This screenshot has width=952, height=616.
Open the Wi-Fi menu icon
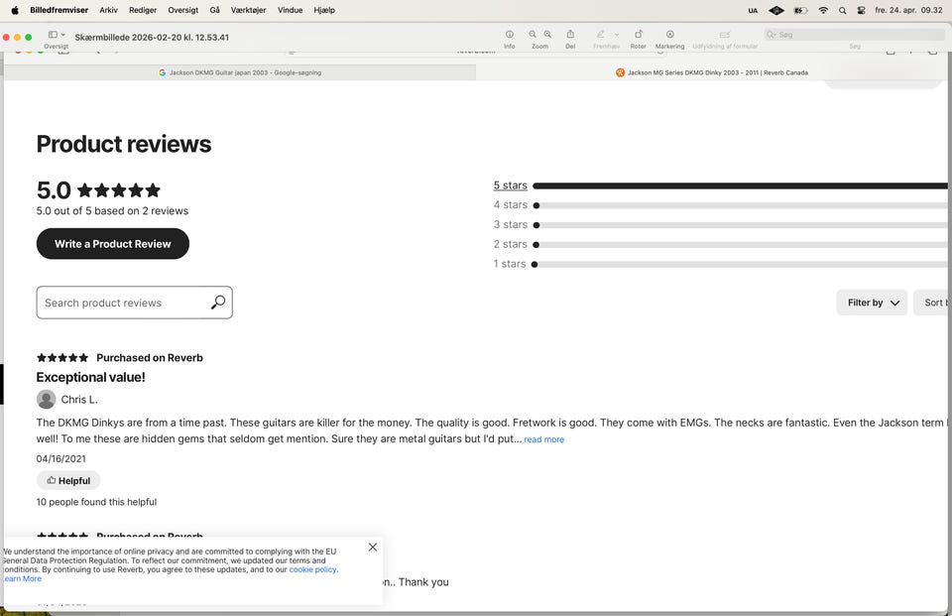pos(823,10)
